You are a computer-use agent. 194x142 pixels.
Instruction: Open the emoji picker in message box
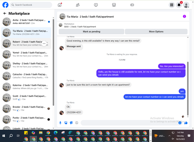tap(180, 123)
